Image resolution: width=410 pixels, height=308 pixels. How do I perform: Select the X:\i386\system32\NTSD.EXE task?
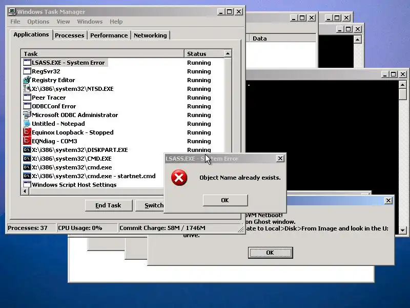click(x=123, y=88)
